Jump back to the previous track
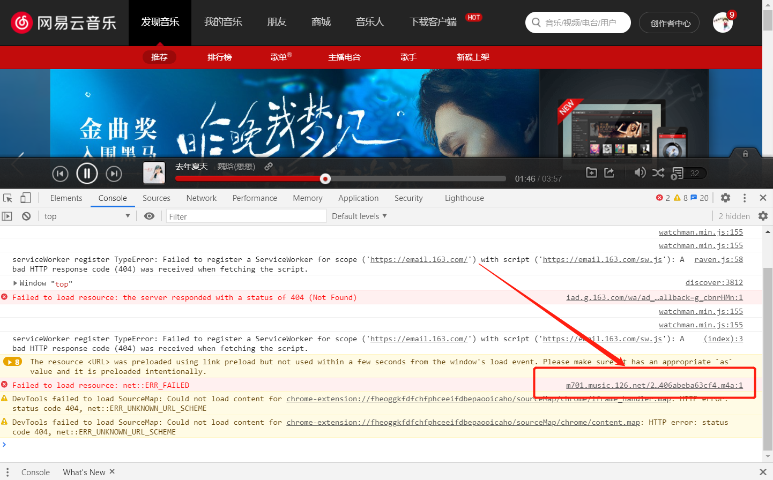This screenshot has width=773, height=480. coord(60,173)
